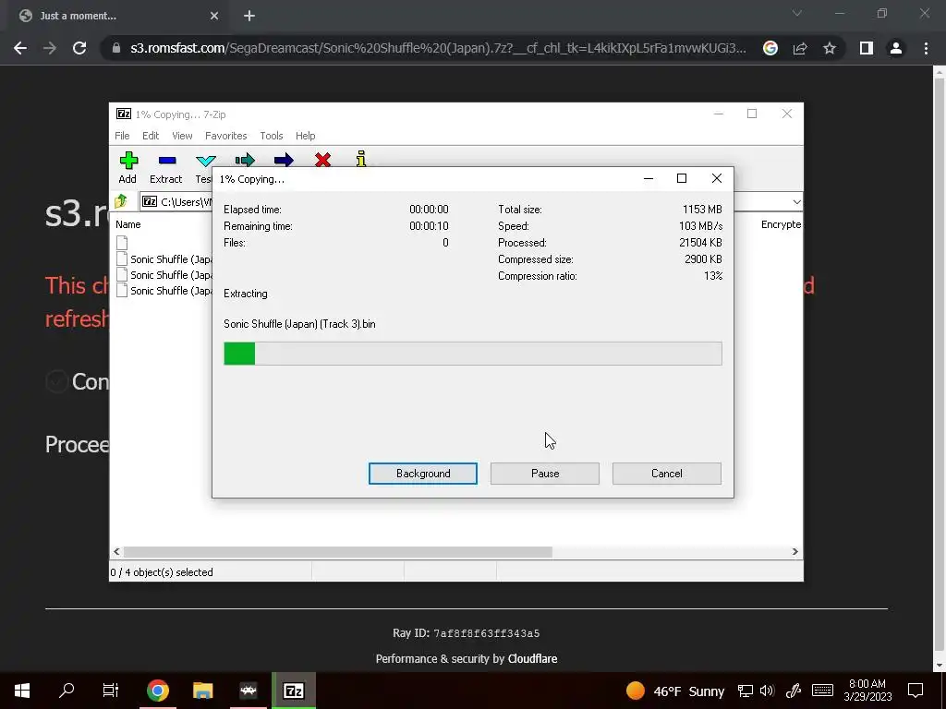This screenshot has width=946, height=709.
Task: Click the left arrow of 7-Zip horizontal scrollbar
Action: point(117,552)
